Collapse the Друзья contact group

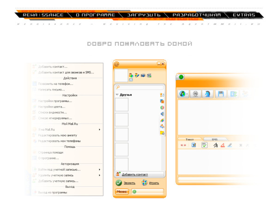(117, 95)
